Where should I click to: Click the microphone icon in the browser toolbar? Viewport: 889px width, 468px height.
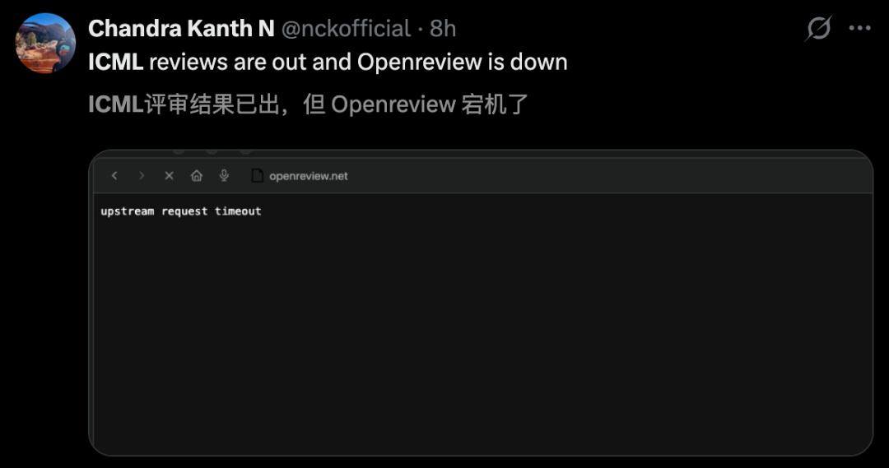pos(224,176)
